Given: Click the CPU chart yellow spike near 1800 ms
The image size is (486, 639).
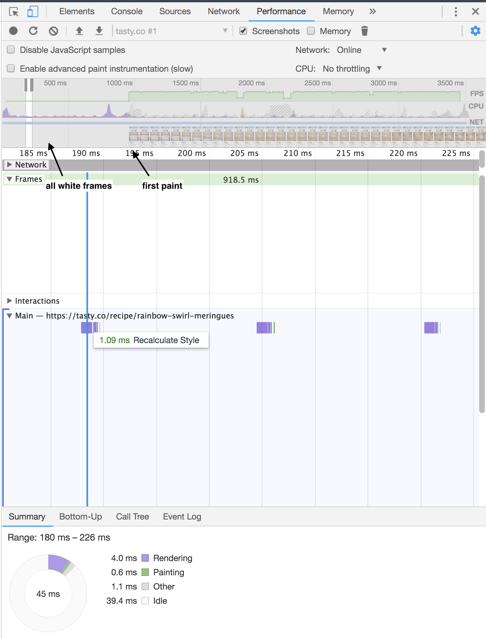Looking at the screenshot, I should (242, 112).
